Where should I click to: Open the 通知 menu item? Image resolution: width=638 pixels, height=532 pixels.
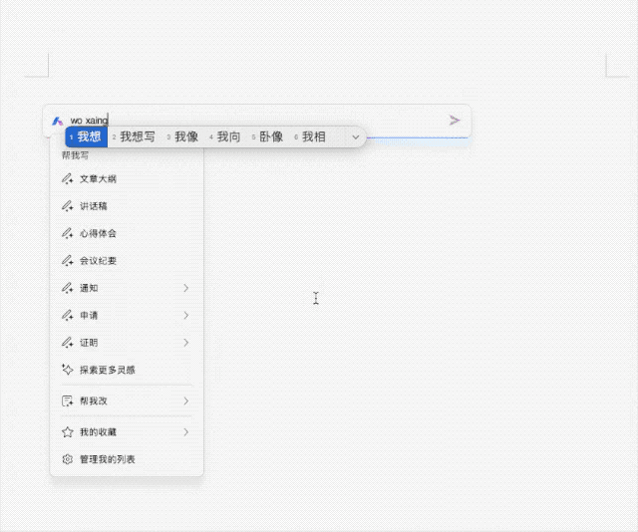127,288
